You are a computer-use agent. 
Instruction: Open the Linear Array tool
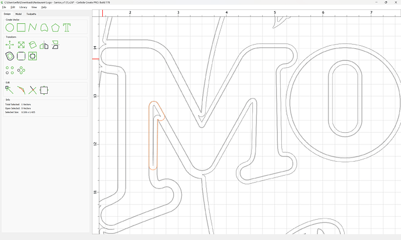pyautogui.click(x=10, y=70)
